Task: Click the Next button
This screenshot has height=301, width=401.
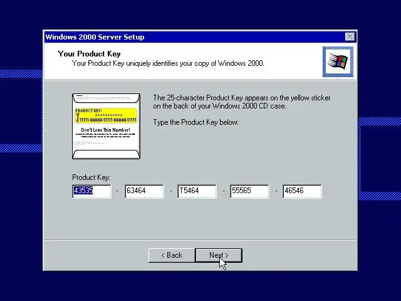Action: pyautogui.click(x=219, y=255)
